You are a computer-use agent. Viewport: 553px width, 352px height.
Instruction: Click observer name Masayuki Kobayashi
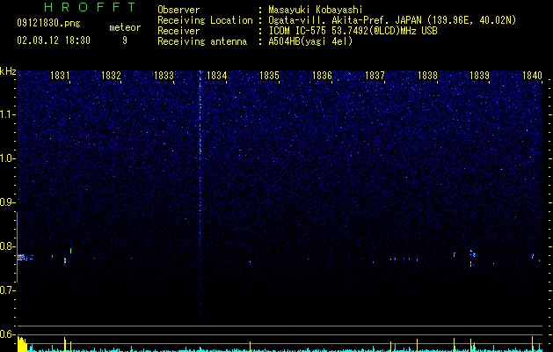click(x=316, y=10)
